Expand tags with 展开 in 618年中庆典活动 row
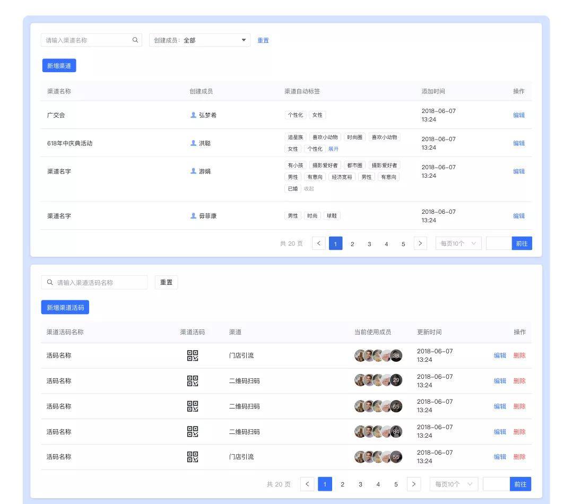This screenshot has height=504, width=573. pos(333,149)
